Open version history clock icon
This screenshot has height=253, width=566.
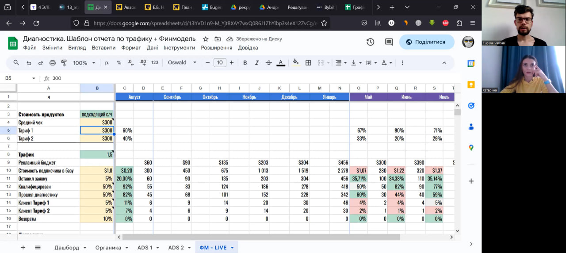[370, 42]
